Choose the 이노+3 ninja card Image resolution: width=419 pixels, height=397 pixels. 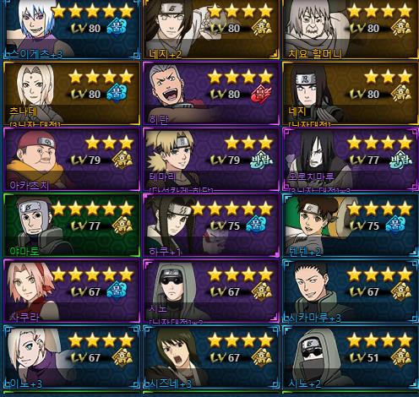coord(72,357)
